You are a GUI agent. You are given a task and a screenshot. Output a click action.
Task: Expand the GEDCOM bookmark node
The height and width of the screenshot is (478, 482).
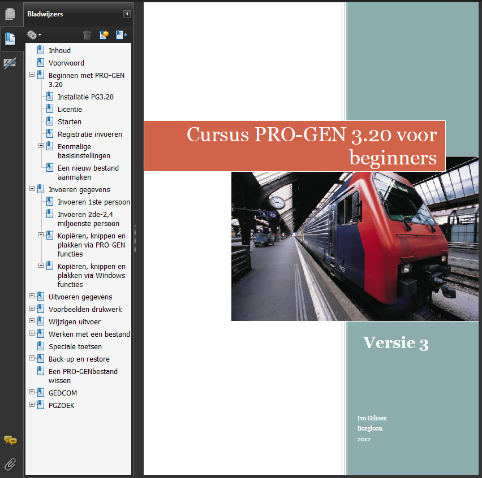[x=32, y=392]
